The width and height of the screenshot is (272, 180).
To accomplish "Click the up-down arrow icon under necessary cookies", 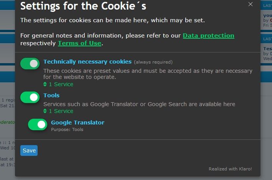I will pos(45,84).
